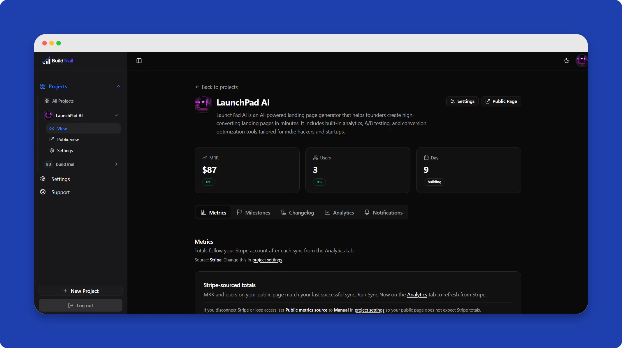Collapse the Projects section chevron

[118, 87]
